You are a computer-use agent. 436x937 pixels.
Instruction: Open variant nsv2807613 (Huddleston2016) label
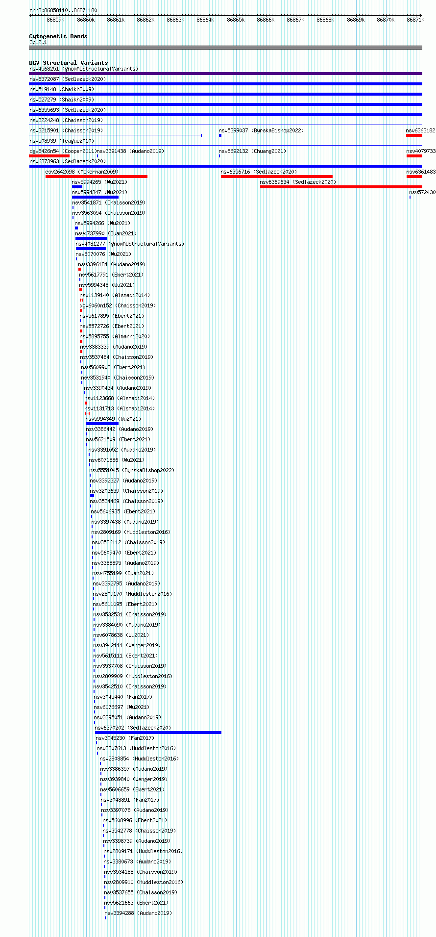click(137, 748)
